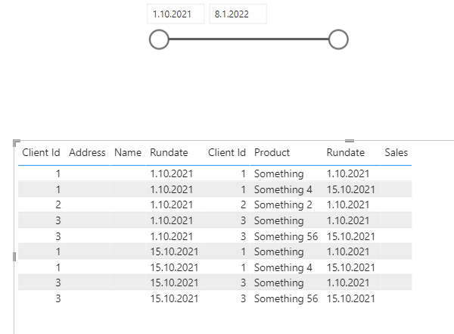The image size is (454, 334).
Task: Click the end date field 8.1.2022
Action: pos(238,14)
